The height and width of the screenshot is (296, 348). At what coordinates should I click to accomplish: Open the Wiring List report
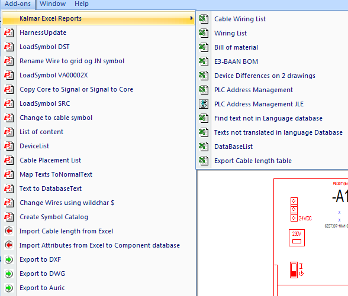272,33
